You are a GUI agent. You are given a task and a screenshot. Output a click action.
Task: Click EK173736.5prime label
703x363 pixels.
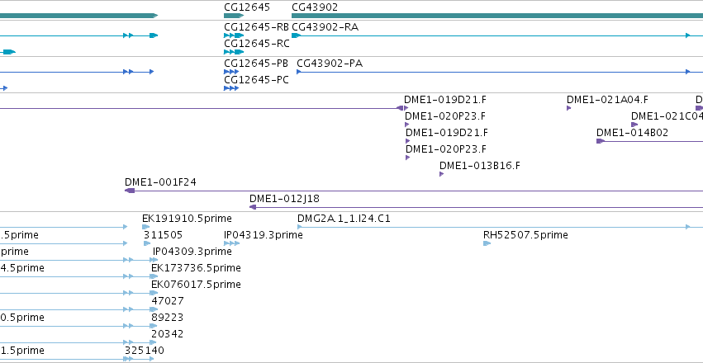click(196, 268)
